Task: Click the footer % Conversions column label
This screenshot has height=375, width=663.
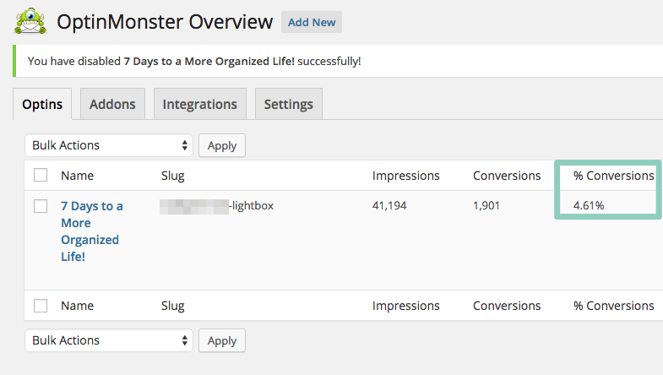Action: tap(613, 306)
